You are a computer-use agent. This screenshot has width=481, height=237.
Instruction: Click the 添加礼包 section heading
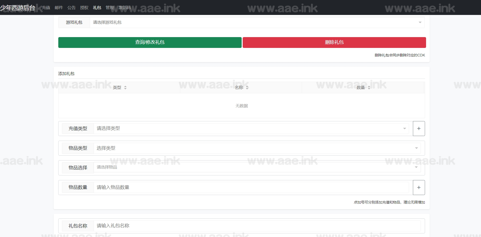pos(66,74)
